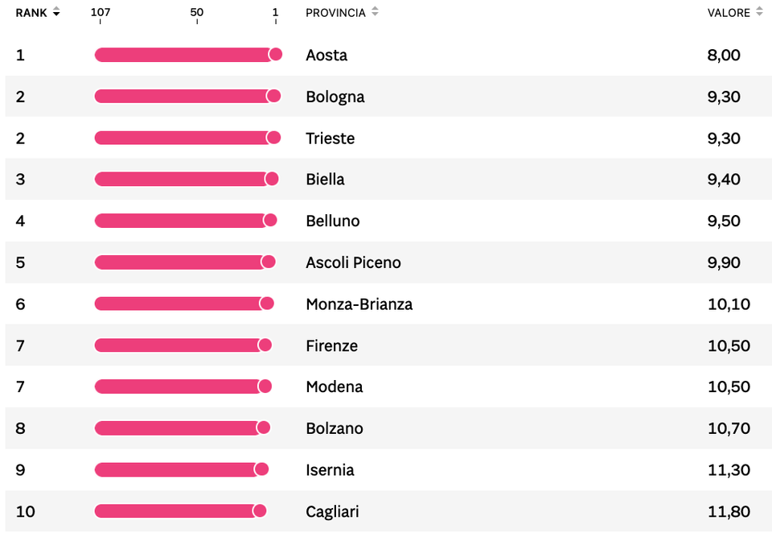The width and height of the screenshot is (772, 533).
Task: Click the 50 scale marker label
Action: (x=197, y=13)
